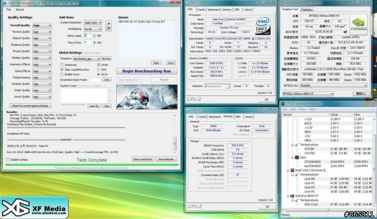Click the Temperatures icon under Intel Core 2 Extreme

click(297, 174)
